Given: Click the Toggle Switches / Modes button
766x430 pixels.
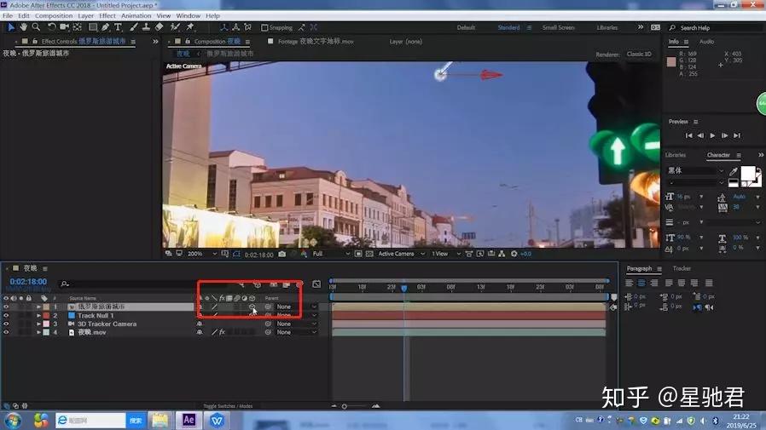Looking at the screenshot, I should pyautogui.click(x=228, y=406).
